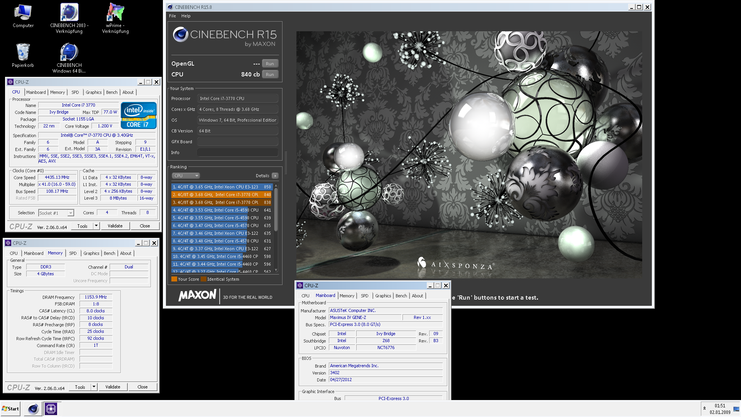The image size is (741, 417).
Task: Switch to Graphics tab in top CPU-Z window
Action: tap(94, 92)
